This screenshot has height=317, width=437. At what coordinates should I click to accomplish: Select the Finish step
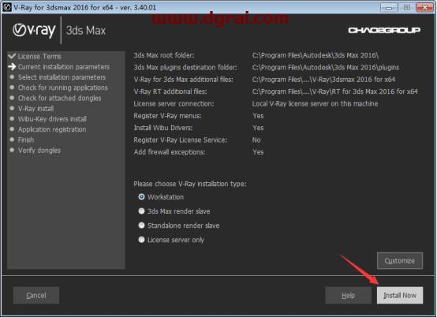(26, 140)
